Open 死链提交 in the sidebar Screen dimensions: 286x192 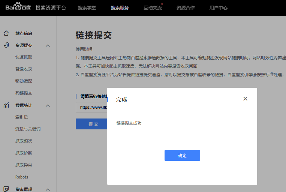[x=24, y=93]
